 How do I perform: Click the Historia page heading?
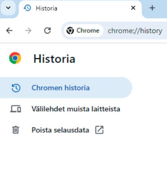pyautogui.click(x=54, y=59)
